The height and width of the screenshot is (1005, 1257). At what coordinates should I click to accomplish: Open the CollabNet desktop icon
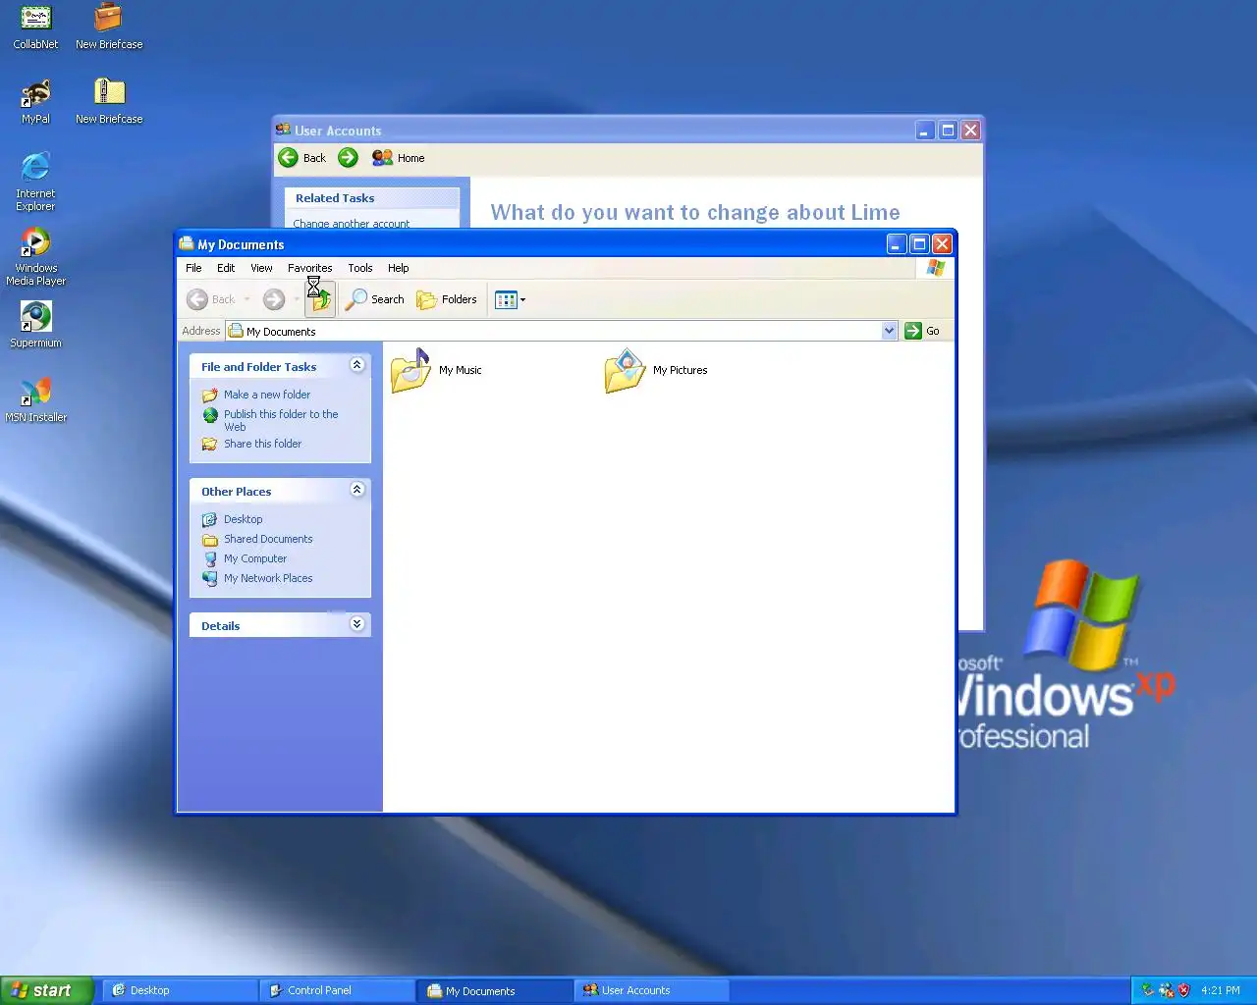(35, 26)
